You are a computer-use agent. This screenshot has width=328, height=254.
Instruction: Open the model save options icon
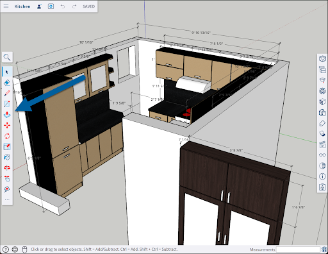pos(51,6)
